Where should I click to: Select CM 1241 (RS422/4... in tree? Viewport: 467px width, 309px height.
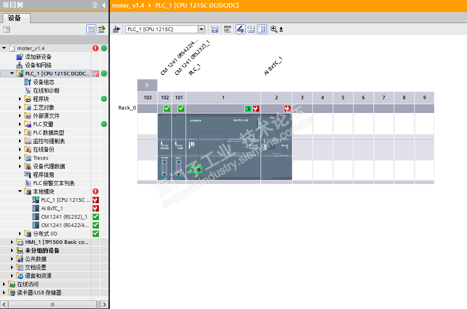65,225
